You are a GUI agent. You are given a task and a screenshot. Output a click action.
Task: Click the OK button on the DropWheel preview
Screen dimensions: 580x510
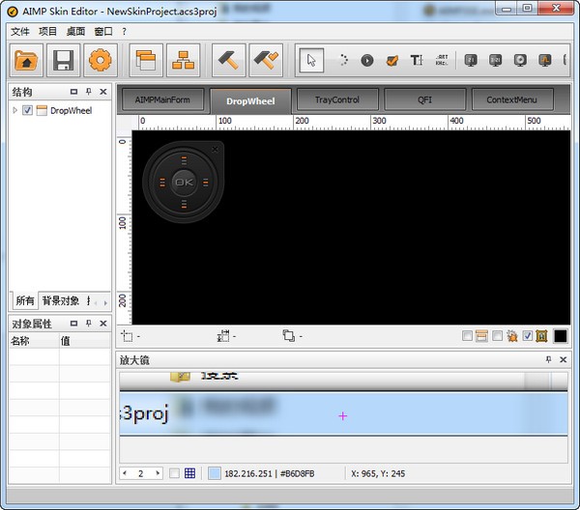pos(184,182)
